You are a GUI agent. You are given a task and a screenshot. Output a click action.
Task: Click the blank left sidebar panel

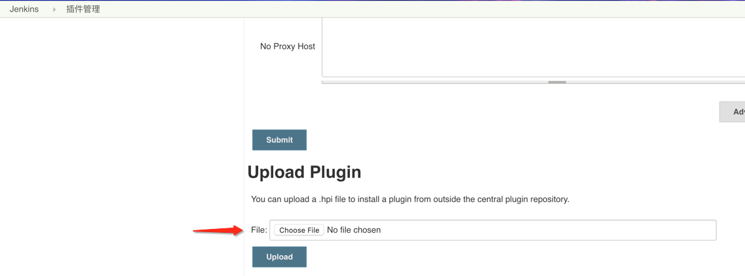coord(122,147)
